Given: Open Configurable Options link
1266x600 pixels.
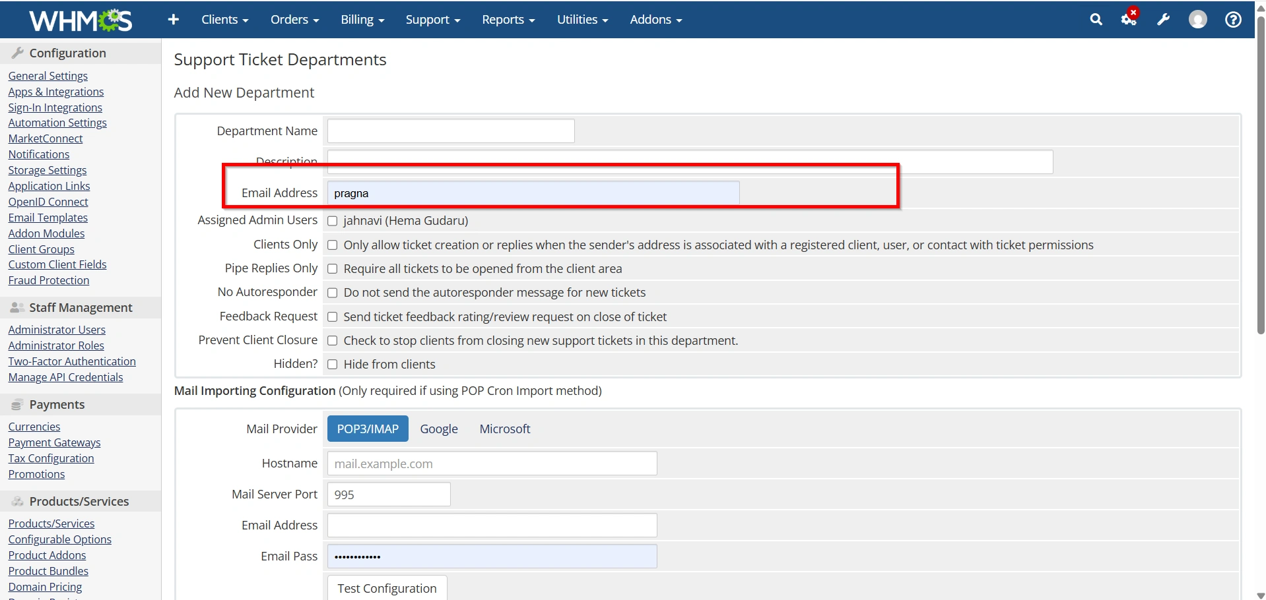Looking at the screenshot, I should point(59,539).
